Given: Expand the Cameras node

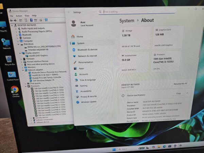Looking at the screenshot, I should (x=17, y=38).
